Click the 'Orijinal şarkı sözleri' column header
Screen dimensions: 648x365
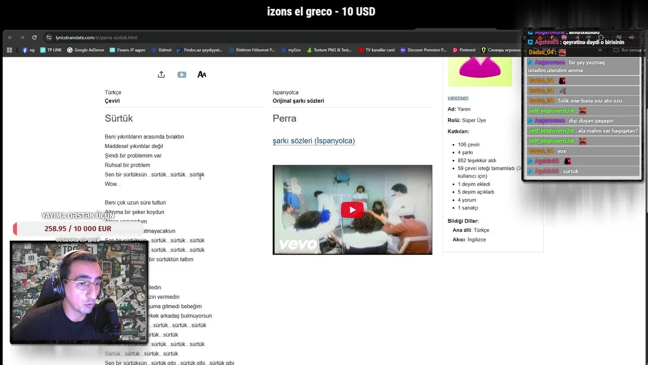click(298, 101)
